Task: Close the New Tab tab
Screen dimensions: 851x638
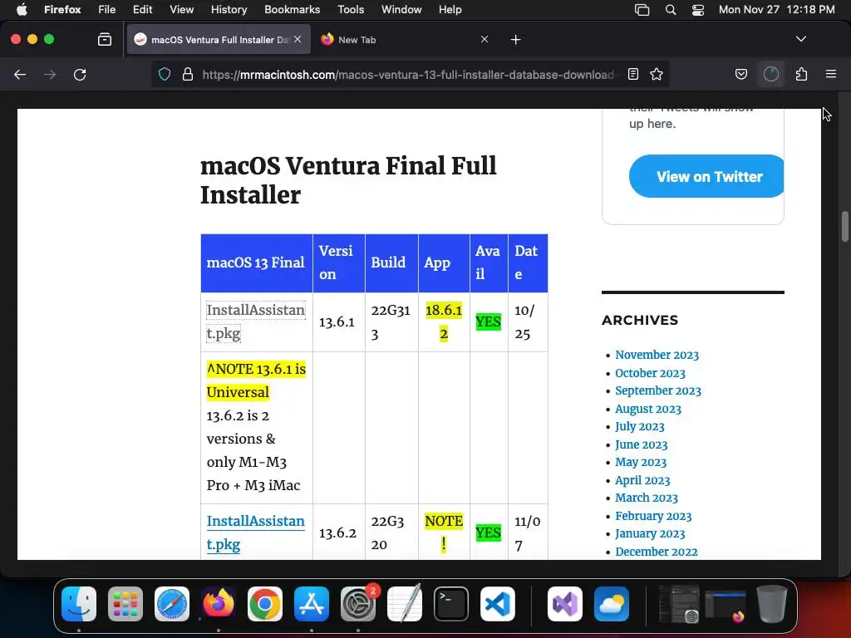Action: (485, 39)
